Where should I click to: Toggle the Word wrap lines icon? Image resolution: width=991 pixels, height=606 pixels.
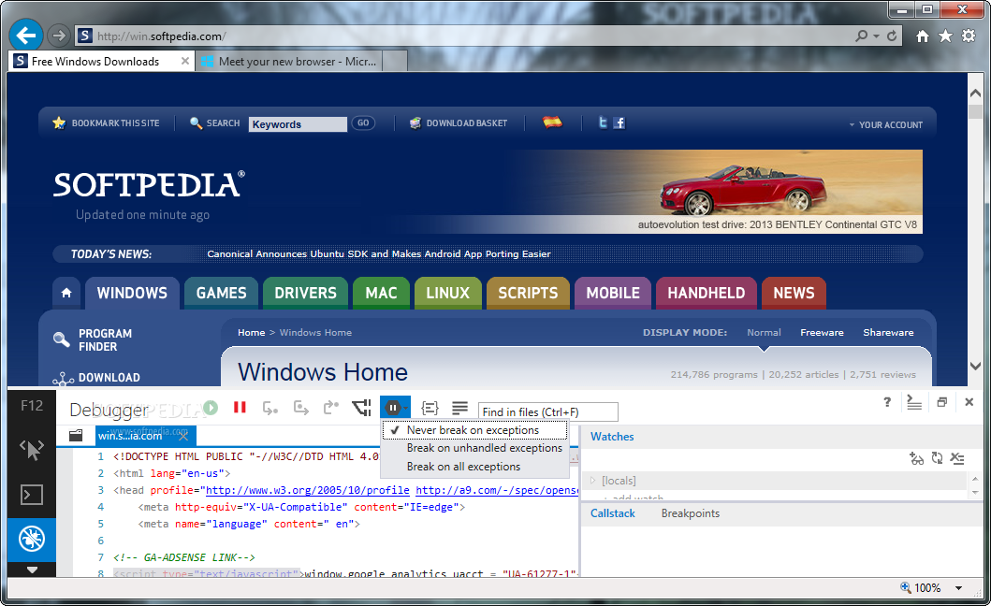point(460,409)
